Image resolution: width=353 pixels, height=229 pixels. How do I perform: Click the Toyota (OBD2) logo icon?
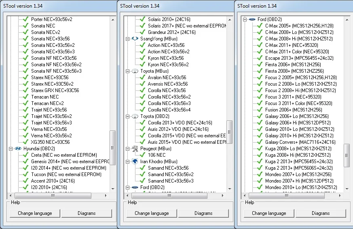coord(135,116)
